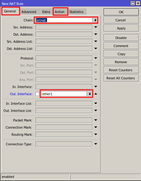This screenshot has height=181, width=141.
Task: Switch to the Advanced tab
Action: click(29, 12)
